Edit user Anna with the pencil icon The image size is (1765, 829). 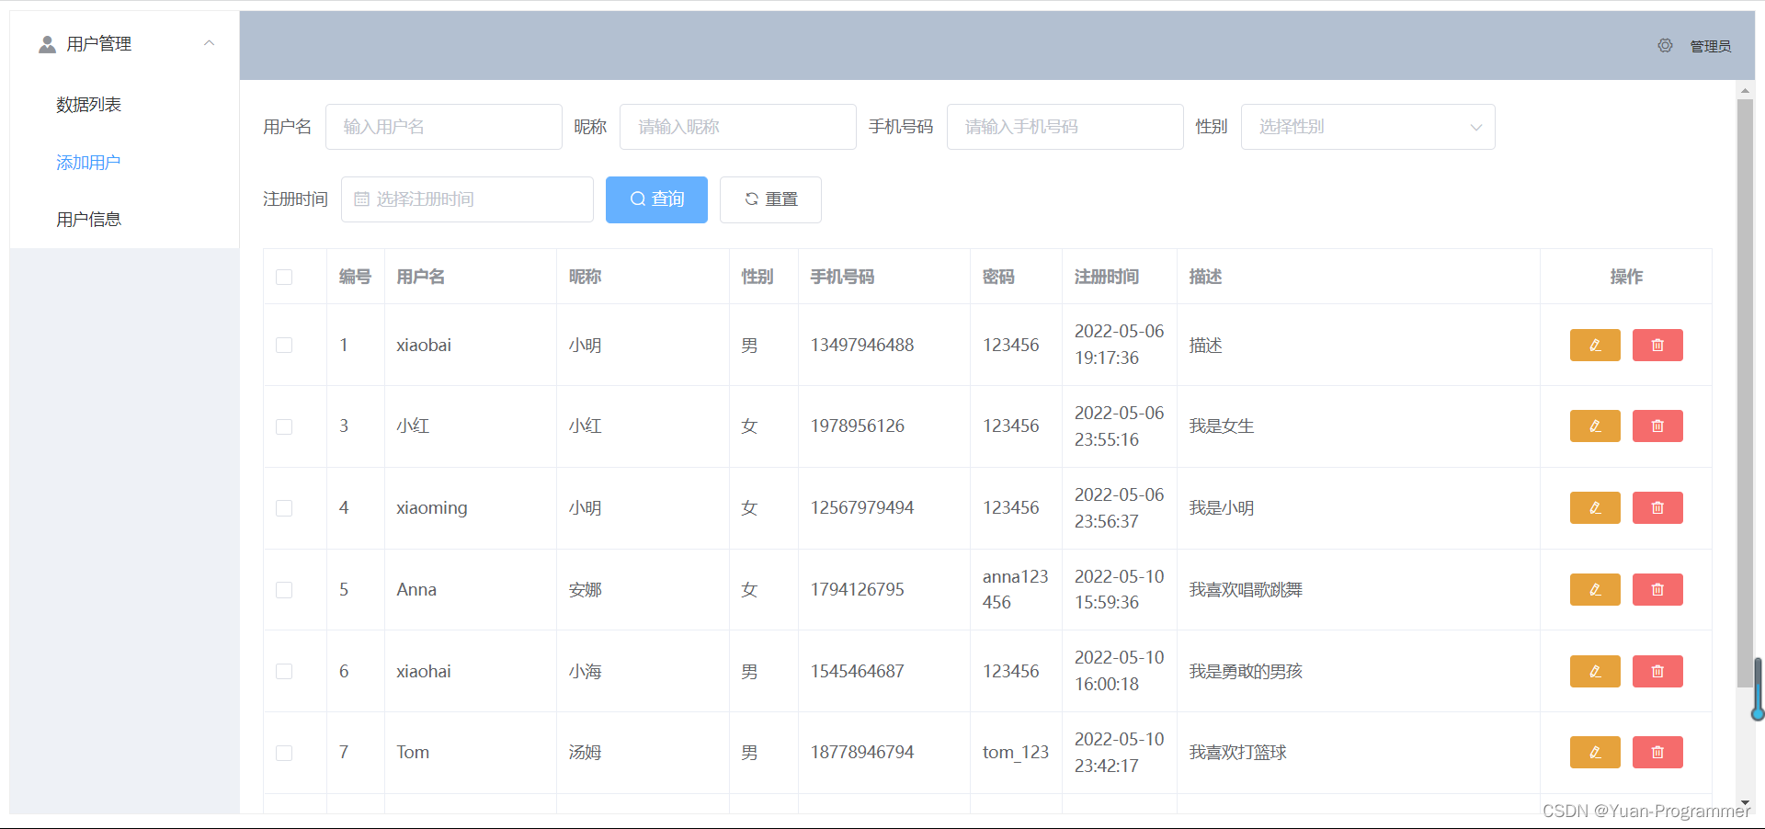point(1595,589)
